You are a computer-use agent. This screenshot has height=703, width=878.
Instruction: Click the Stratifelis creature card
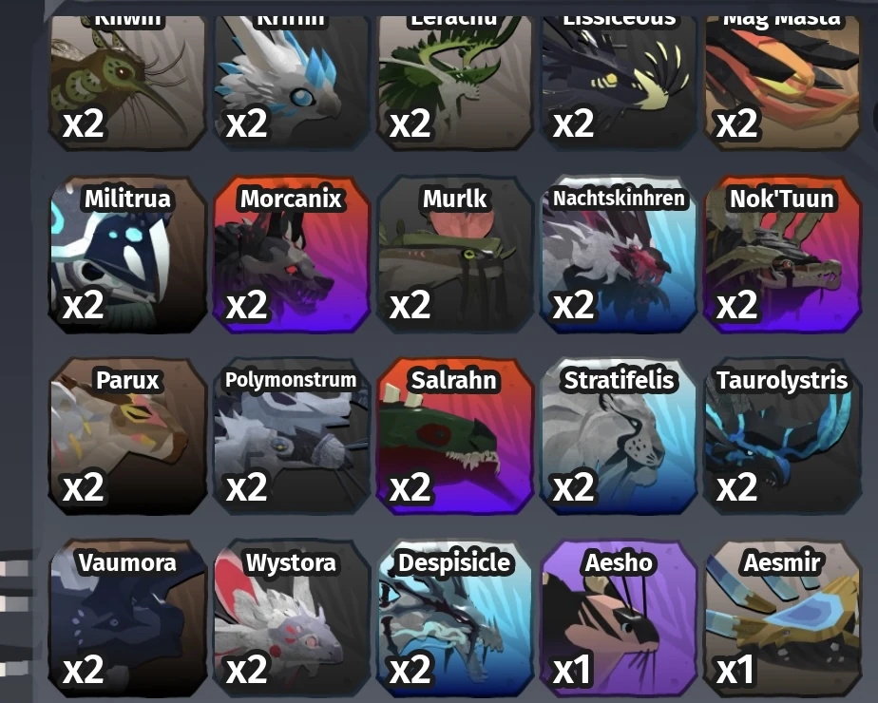coord(619,436)
